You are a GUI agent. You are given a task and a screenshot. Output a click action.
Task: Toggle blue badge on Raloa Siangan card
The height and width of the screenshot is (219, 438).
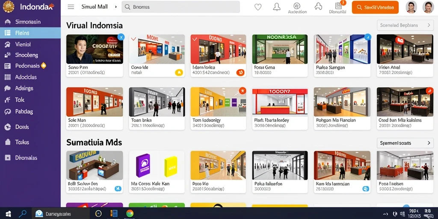[x=368, y=37]
